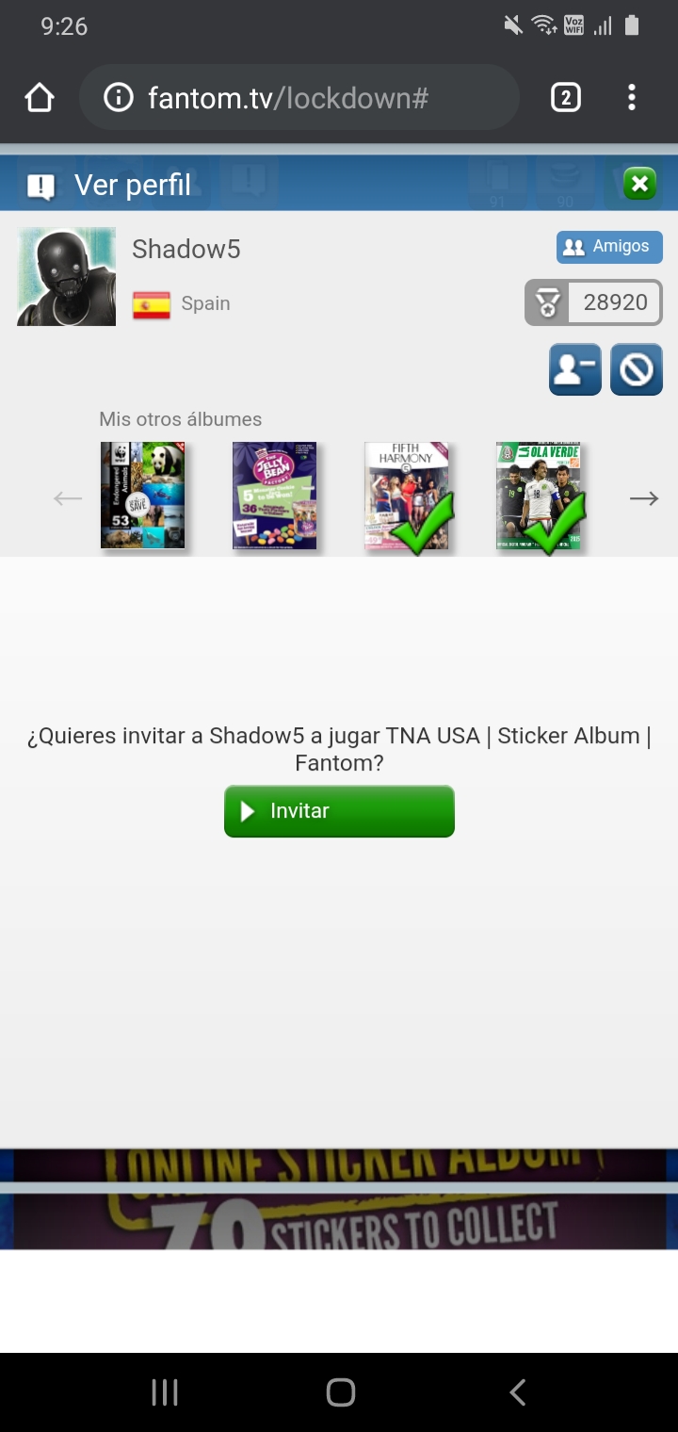
Task: Open the browser tab switcher showing 2
Action: point(565,97)
